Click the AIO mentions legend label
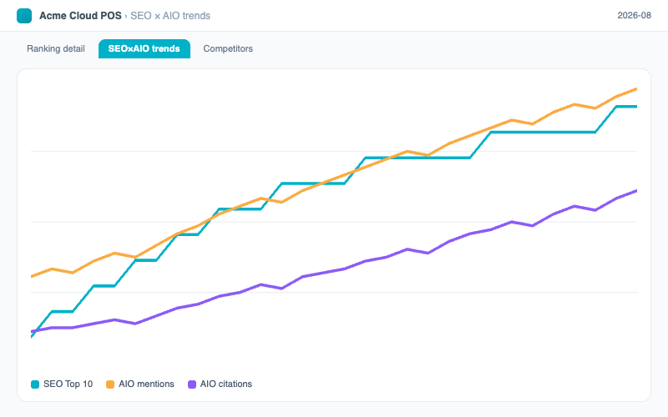The width and height of the screenshot is (668, 417). (x=146, y=384)
